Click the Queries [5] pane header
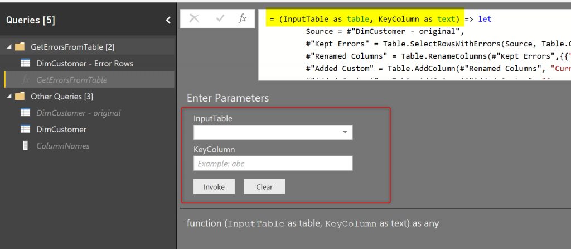 click(31, 20)
